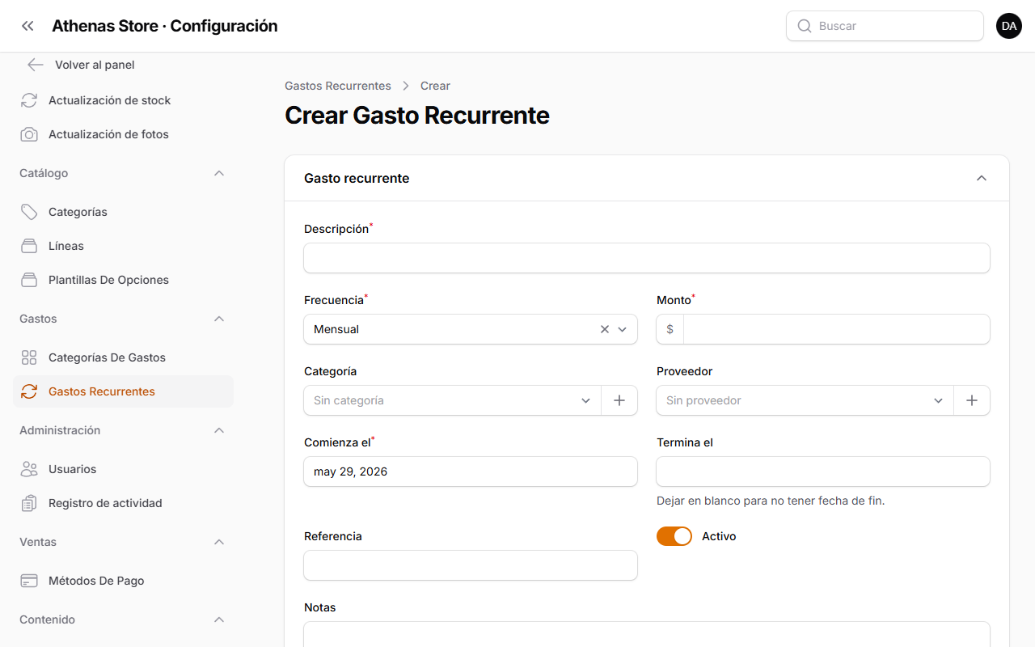
Task: Open the Proveedor dropdown
Action: (x=805, y=400)
